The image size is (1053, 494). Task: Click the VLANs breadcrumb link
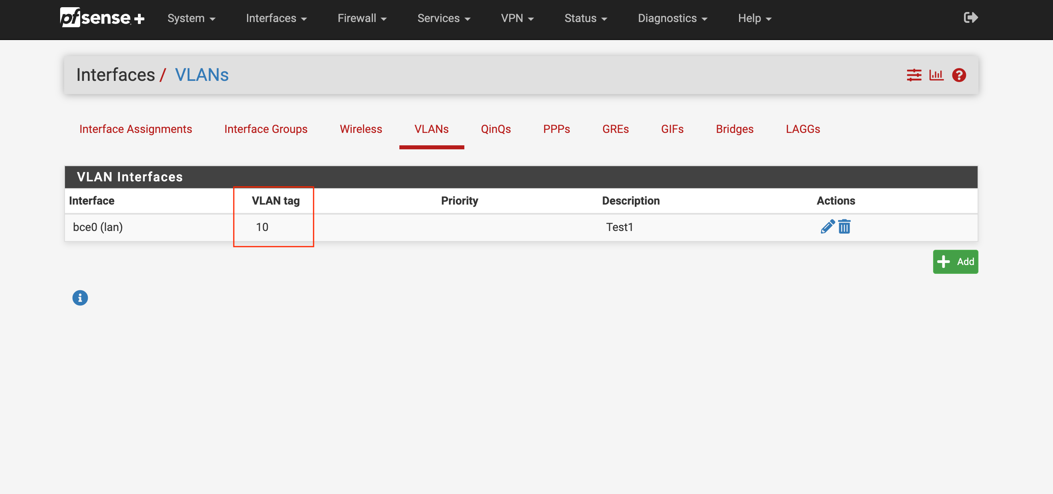pyautogui.click(x=202, y=74)
